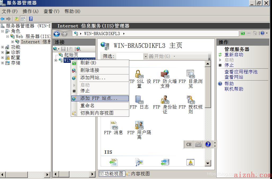Viewport: 272px width, 179px height.
Task: Click the language bar help icon
Action: [x=208, y=144]
